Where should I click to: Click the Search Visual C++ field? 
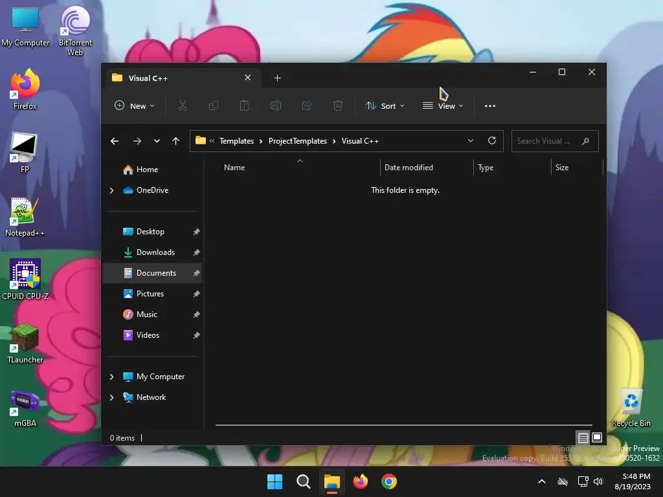click(x=555, y=141)
